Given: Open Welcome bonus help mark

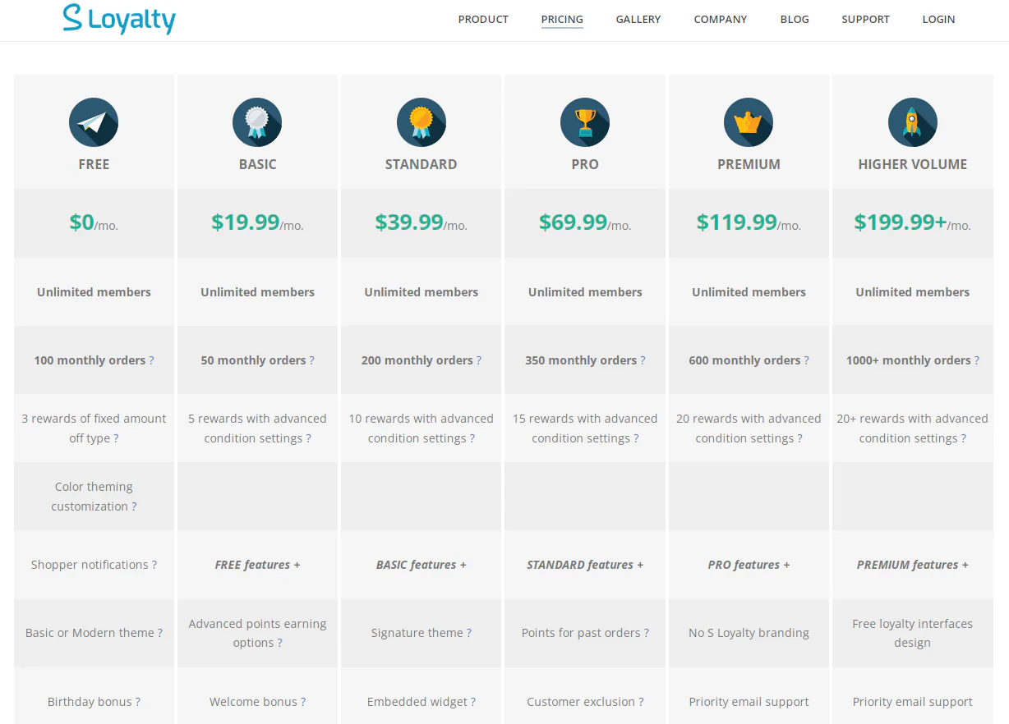Looking at the screenshot, I should tap(302, 702).
